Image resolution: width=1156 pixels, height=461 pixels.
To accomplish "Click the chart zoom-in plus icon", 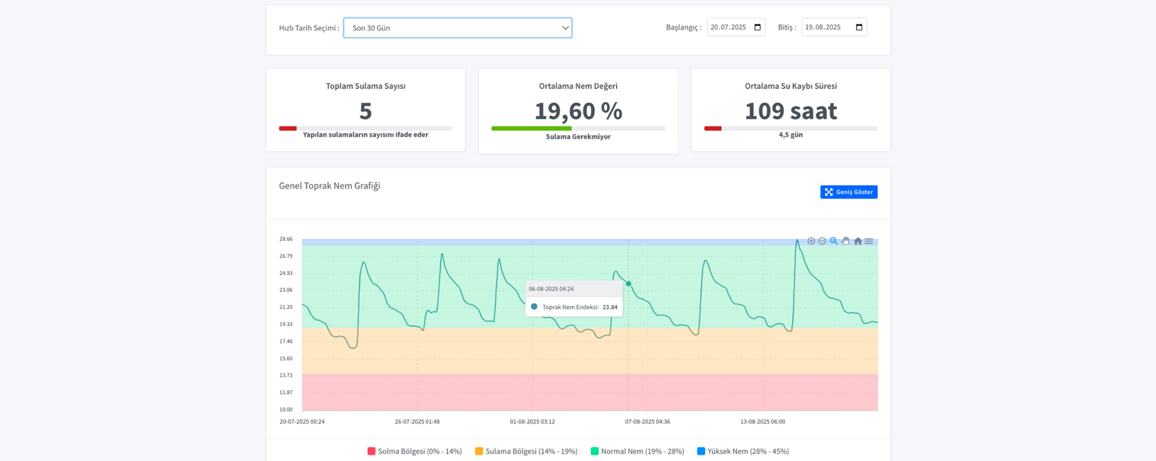I will 811,241.
